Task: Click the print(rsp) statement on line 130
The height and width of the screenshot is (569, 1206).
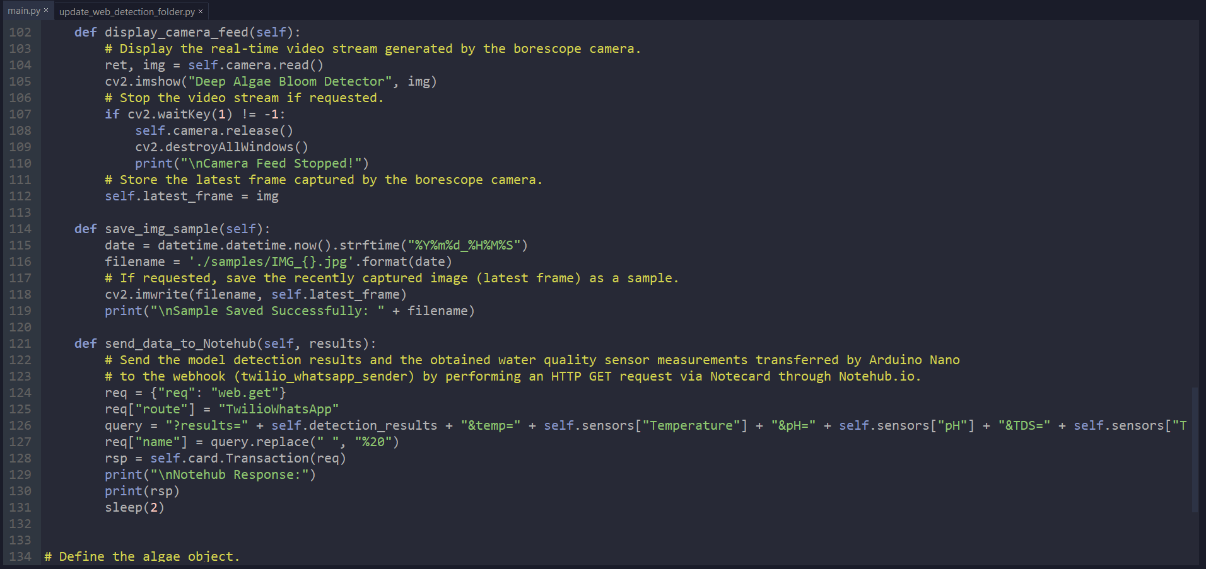Action: 141,491
